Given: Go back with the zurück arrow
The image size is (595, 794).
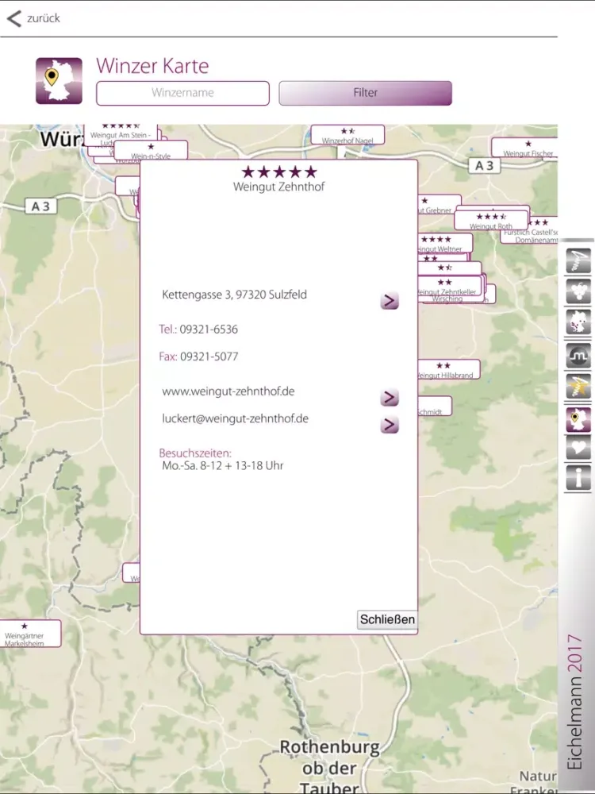Looking at the screenshot, I should [x=33, y=18].
